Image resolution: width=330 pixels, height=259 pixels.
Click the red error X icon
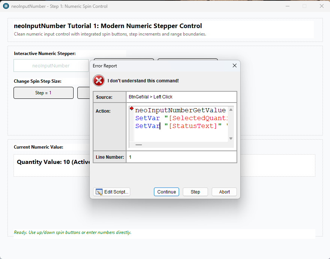(99, 80)
